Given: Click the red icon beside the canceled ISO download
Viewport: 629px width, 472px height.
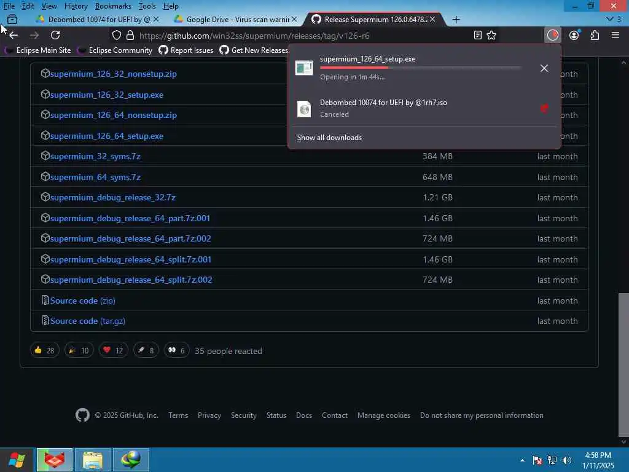Looking at the screenshot, I should click(544, 108).
